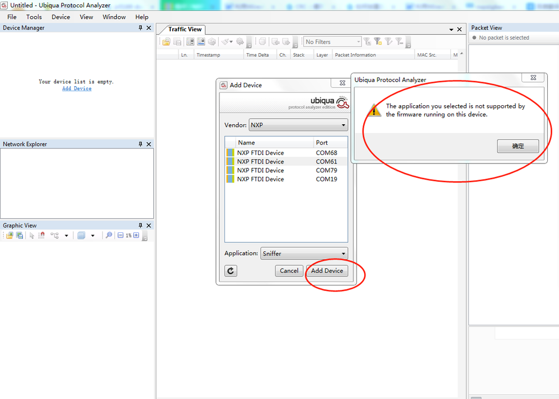The width and height of the screenshot is (559, 399).
Task: Click the Packet Information column header
Action: 373,55
